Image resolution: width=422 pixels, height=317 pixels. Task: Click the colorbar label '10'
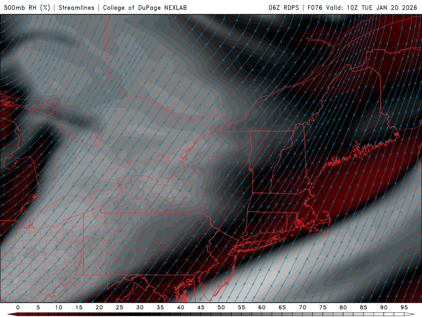click(59, 307)
